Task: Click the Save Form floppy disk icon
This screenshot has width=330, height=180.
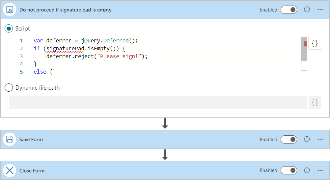Action: coord(10,139)
